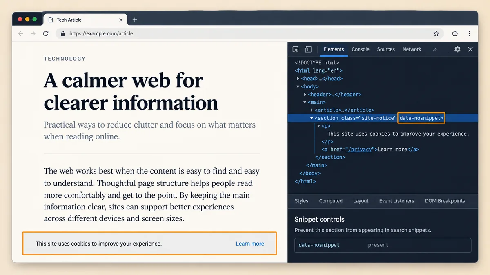This screenshot has width=490, height=275.
Task: Click the address bar URL field
Action: [x=250, y=34]
